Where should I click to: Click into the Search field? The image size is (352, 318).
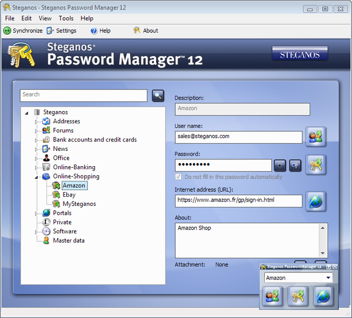click(x=84, y=95)
